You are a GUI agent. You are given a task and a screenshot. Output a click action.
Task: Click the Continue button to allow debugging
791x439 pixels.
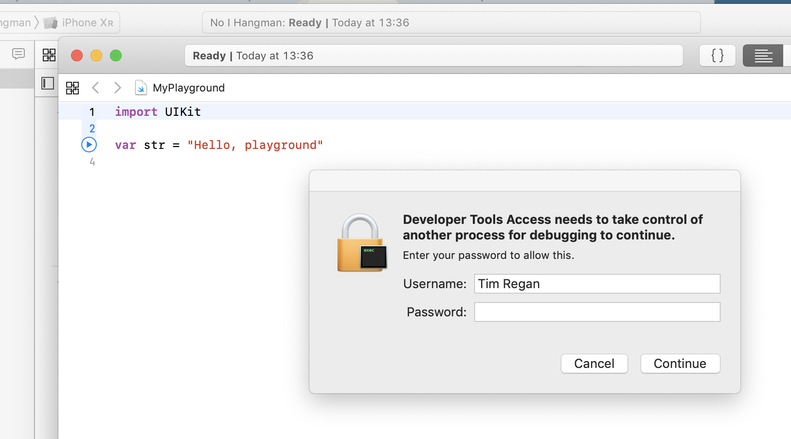tap(680, 364)
